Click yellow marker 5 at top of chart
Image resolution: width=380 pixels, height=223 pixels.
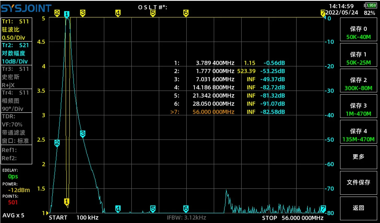pyautogui.click(x=153, y=13)
